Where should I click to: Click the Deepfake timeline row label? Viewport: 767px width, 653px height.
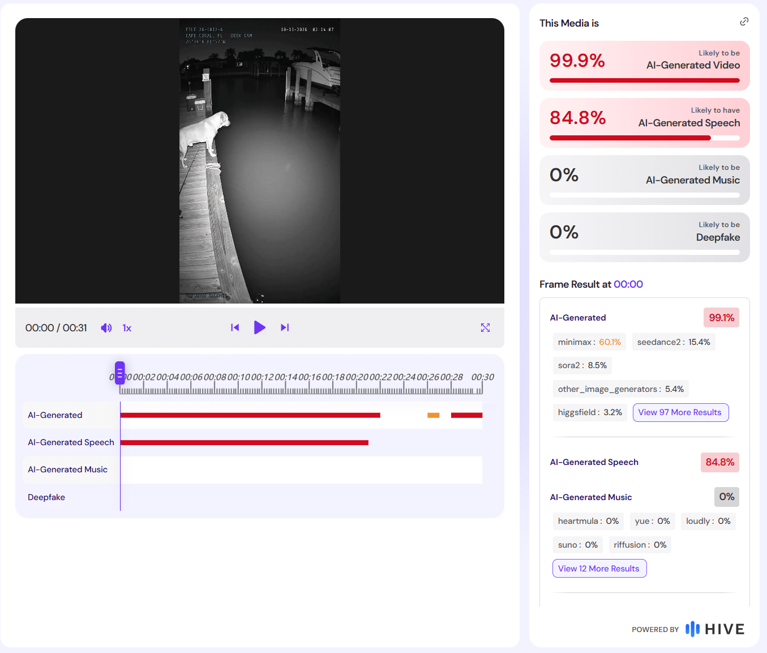pos(46,497)
